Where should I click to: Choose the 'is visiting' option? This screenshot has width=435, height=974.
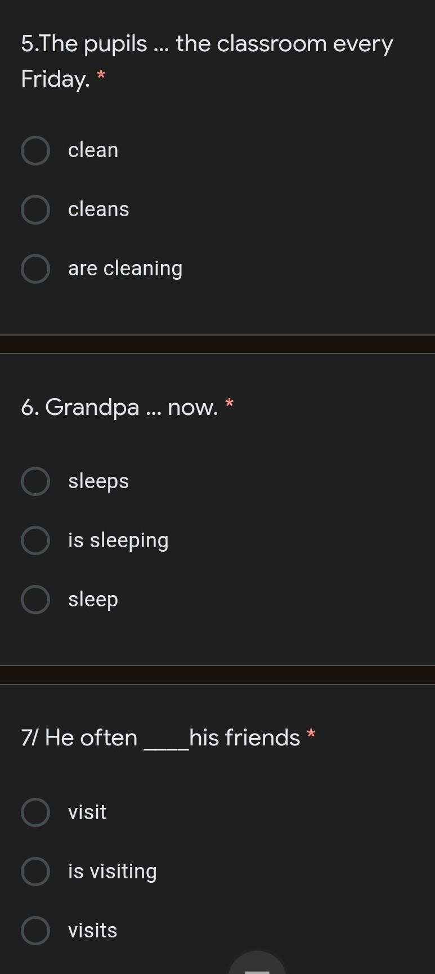click(35, 872)
